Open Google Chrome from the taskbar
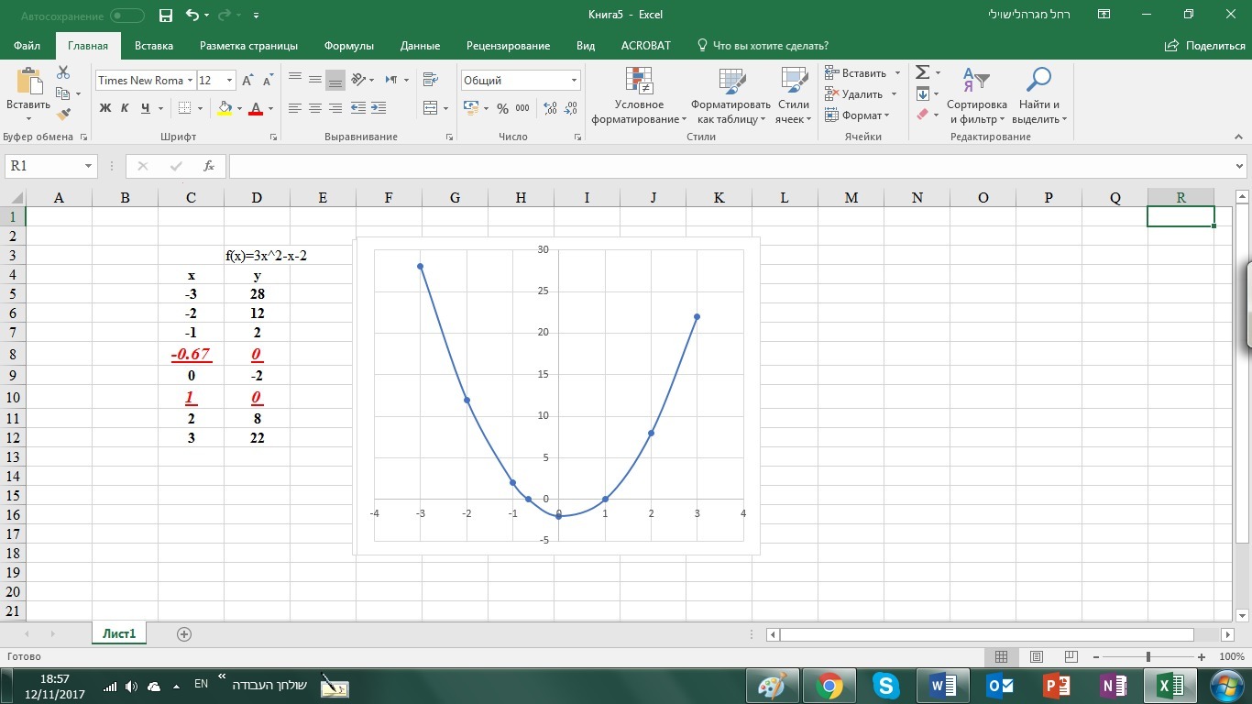 coord(829,686)
